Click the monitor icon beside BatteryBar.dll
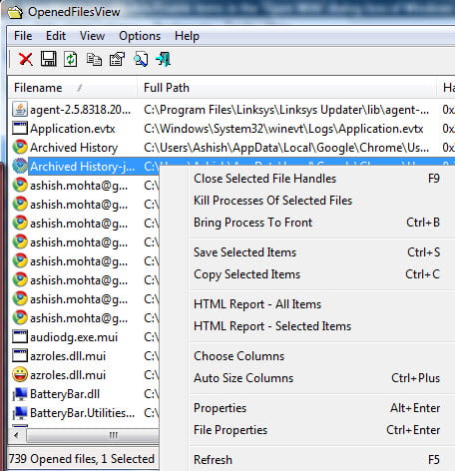 pyautogui.click(x=20, y=394)
